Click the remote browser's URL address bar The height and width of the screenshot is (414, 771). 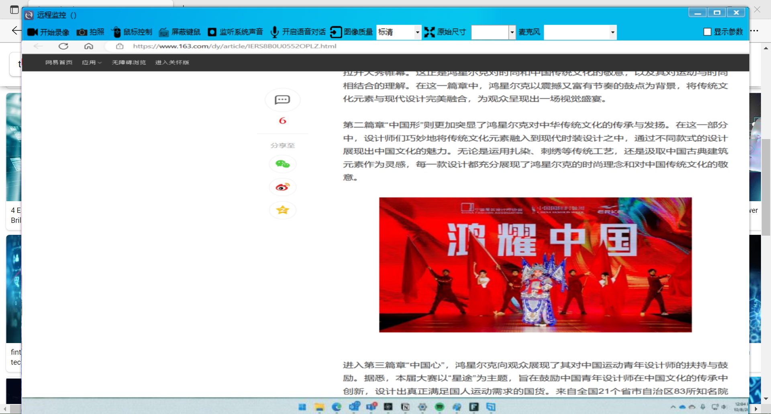coord(235,46)
